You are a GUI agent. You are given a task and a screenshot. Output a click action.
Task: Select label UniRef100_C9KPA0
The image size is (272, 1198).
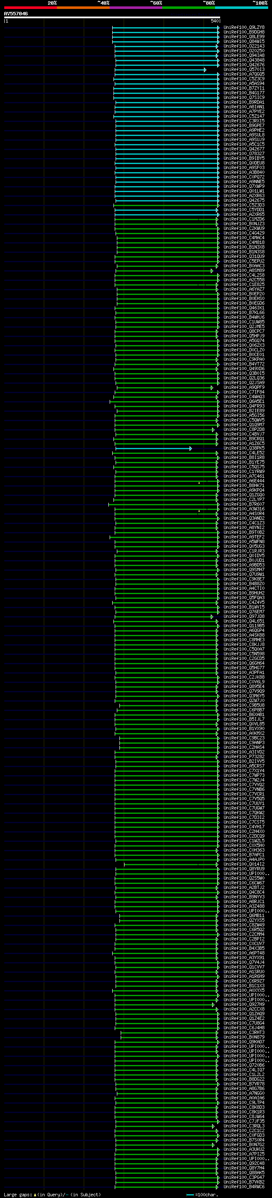point(244,359)
